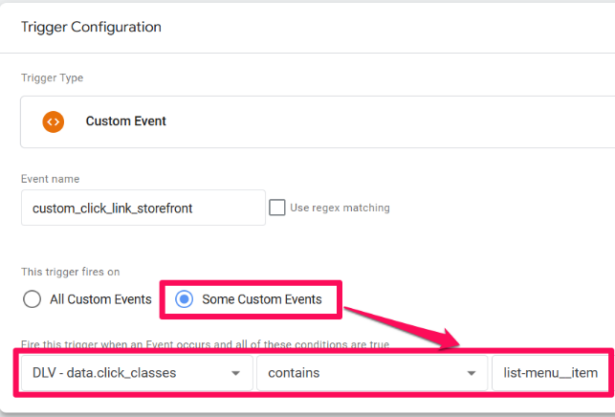Open the contains operator dropdown

[x=372, y=373]
